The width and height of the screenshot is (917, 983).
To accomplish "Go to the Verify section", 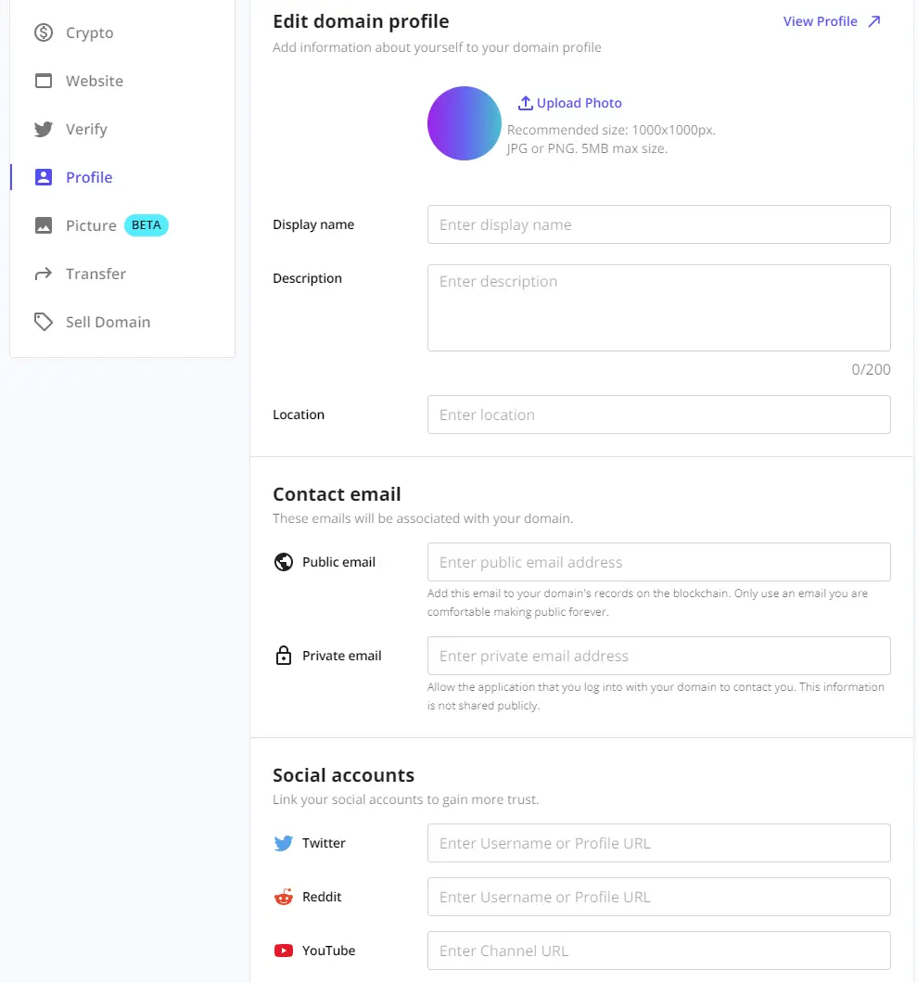I will pyautogui.click(x=86, y=129).
